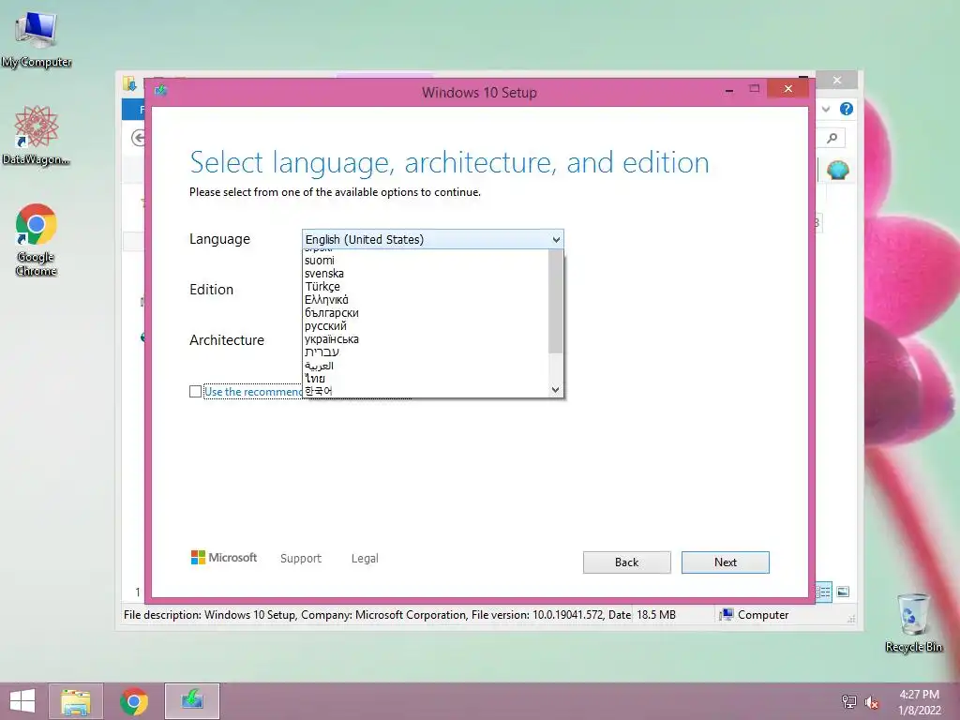Image resolution: width=960 pixels, height=720 pixels.
Task: Click the Windows Start button
Action: click(22, 701)
